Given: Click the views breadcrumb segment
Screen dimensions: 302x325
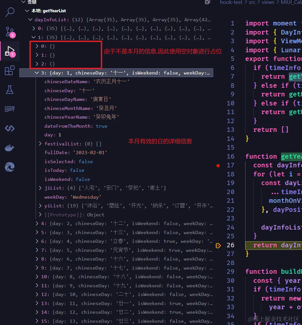Looking at the screenshot, I should [268, 2].
